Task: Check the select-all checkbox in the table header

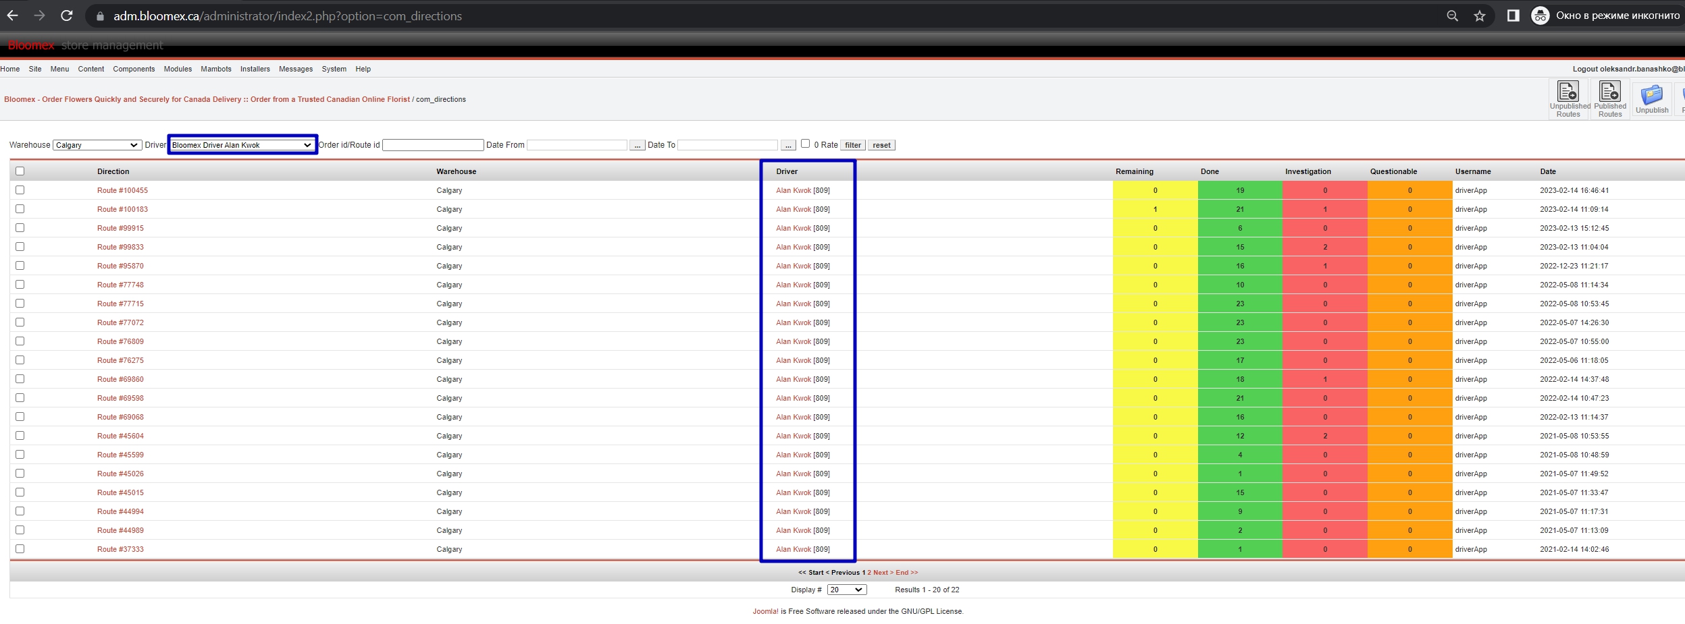Action: pyautogui.click(x=20, y=171)
